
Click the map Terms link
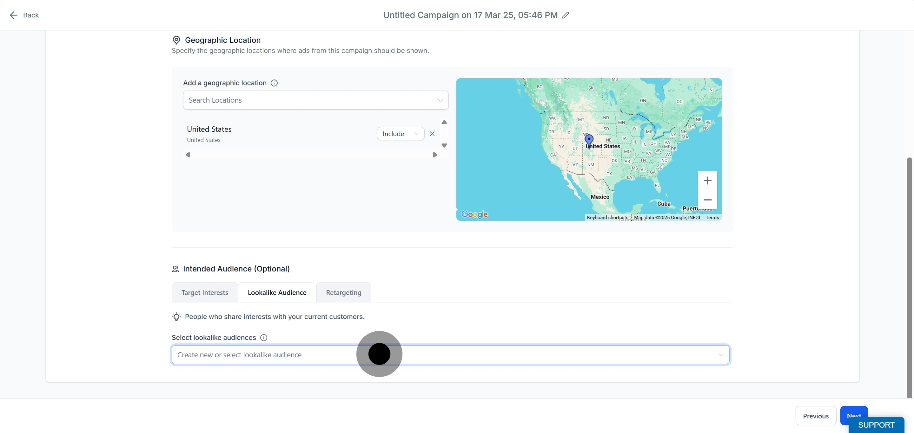[x=712, y=217]
